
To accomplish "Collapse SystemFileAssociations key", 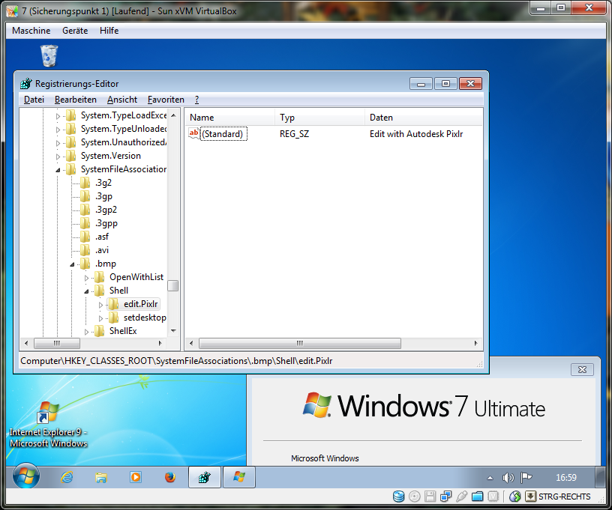I will coord(58,170).
